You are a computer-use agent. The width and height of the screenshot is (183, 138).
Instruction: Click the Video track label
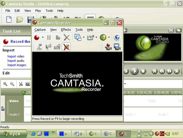[14, 101]
